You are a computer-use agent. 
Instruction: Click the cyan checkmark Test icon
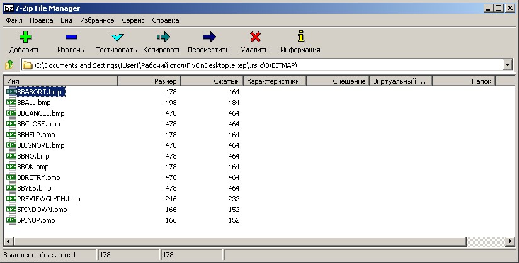coord(117,37)
